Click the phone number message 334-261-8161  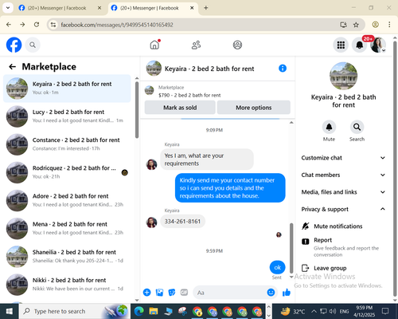click(182, 221)
